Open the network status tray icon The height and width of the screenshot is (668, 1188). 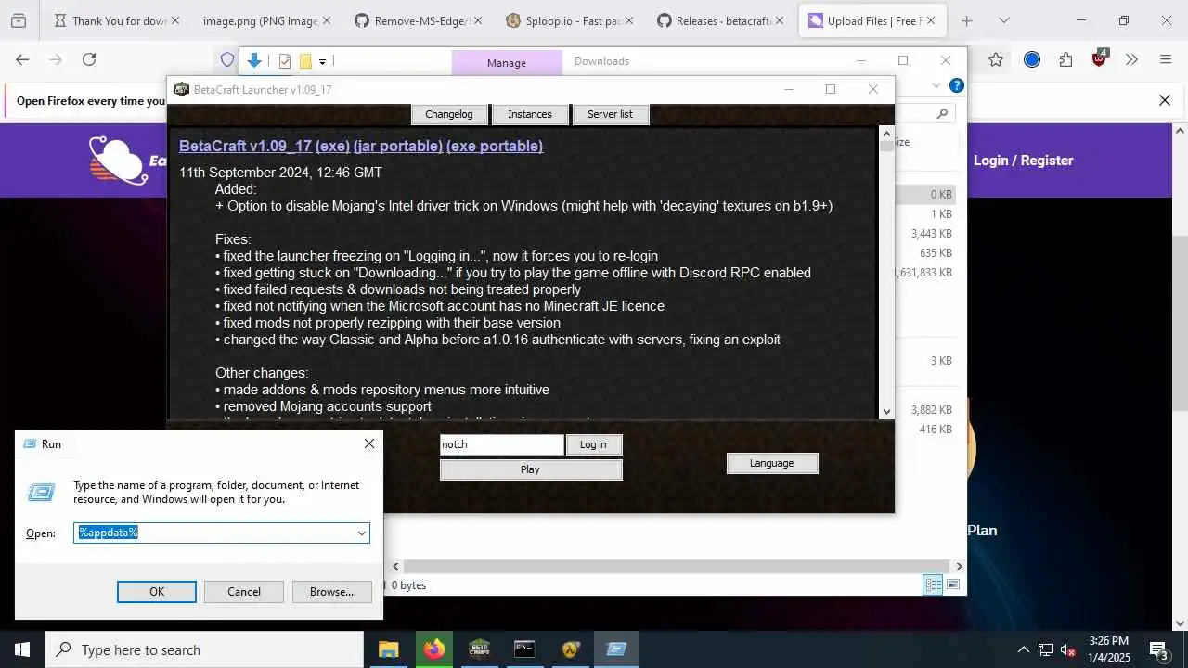(x=1046, y=649)
